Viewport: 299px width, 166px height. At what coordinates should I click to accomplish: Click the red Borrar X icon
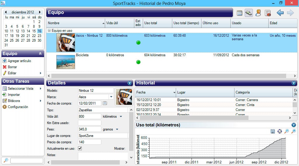(x=5, y=67)
